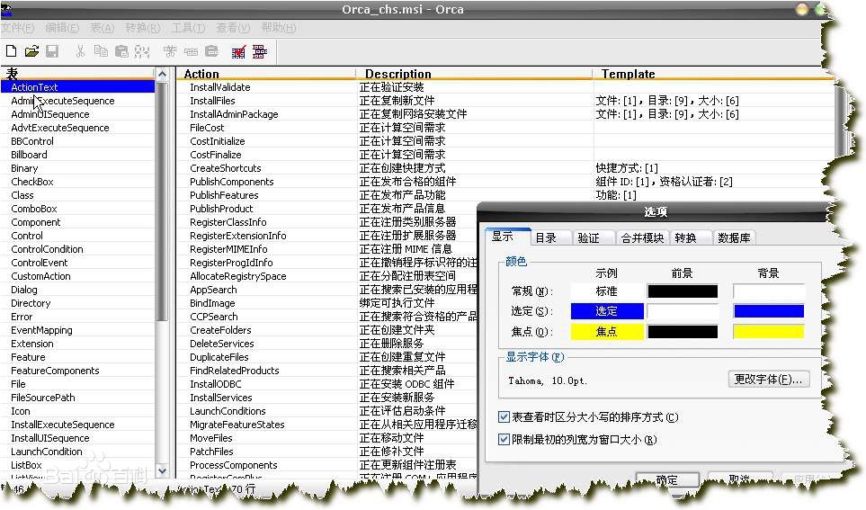Sort by the Action column header

266,74
